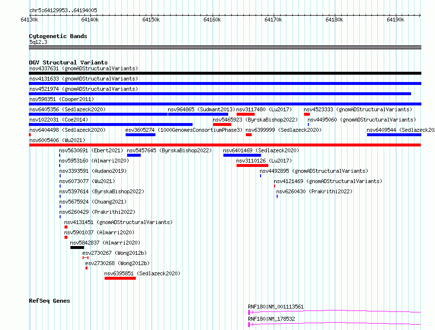Image resolution: width=435 pixels, height=330 pixels.
Task: Open nsv4121469 gnomAD variant label
Action: point(328,181)
